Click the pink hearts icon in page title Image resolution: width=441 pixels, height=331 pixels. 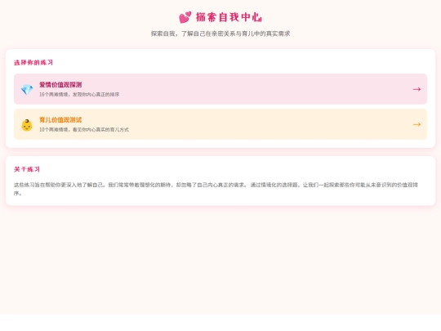pos(185,17)
